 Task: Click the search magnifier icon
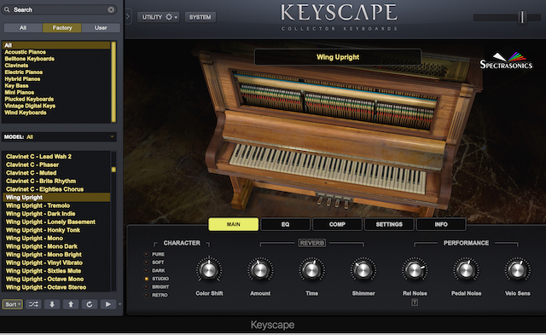pos(7,9)
